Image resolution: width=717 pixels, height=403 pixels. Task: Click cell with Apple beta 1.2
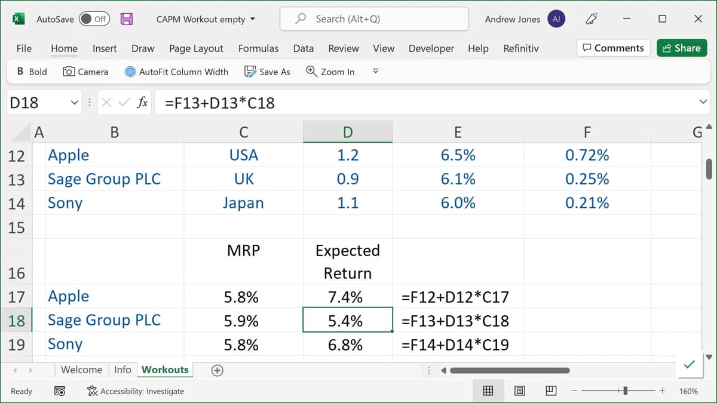tap(348, 155)
